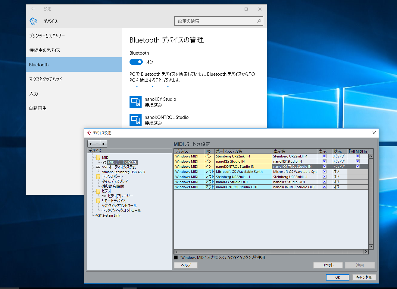Click the VST audio system waveform icon
This screenshot has height=289, width=397.
click(x=98, y=167)
